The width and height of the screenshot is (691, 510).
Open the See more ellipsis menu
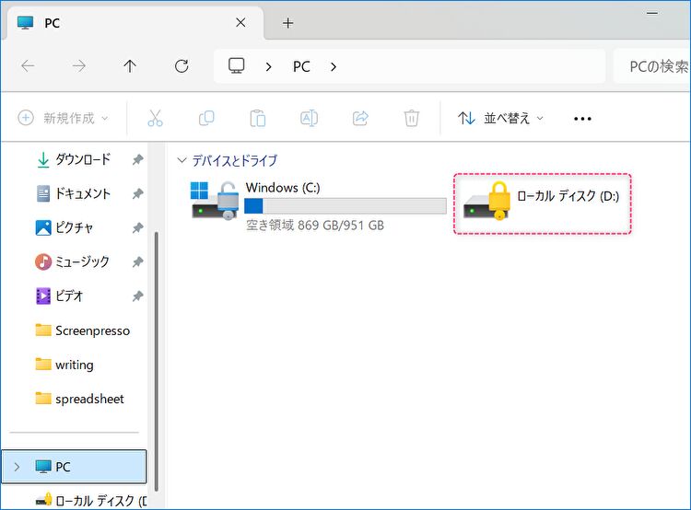[x=582, y=118]
